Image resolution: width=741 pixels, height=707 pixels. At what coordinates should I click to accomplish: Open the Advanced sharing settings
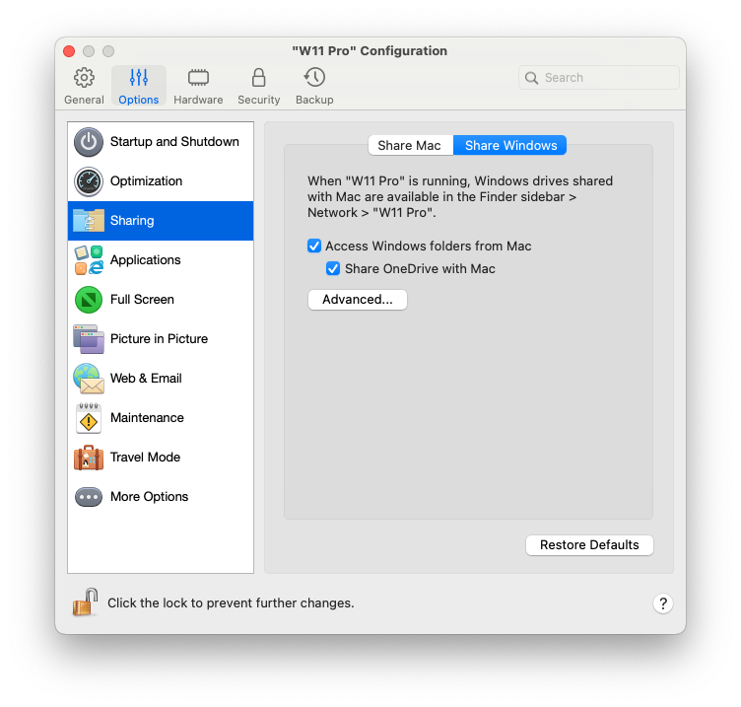tap(357, 300)
